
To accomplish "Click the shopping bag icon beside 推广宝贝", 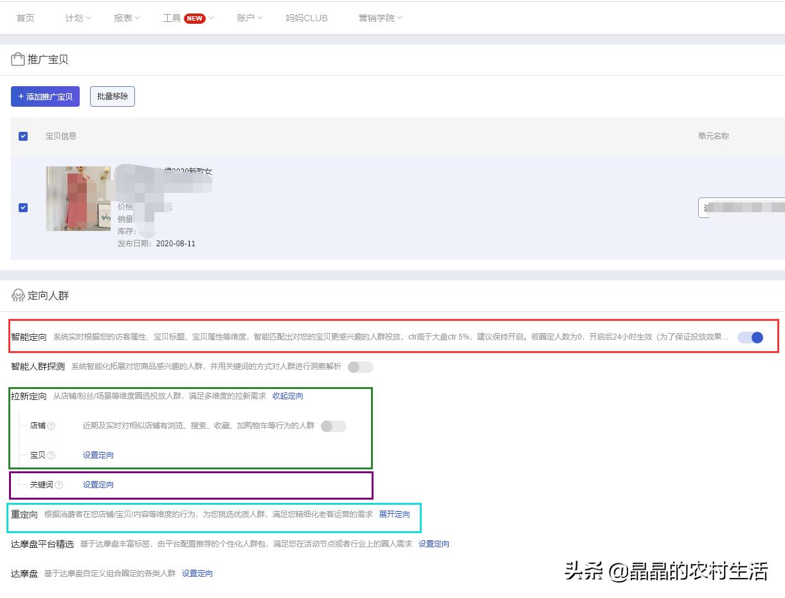I will pyautogui.click(x=18, y=59).
